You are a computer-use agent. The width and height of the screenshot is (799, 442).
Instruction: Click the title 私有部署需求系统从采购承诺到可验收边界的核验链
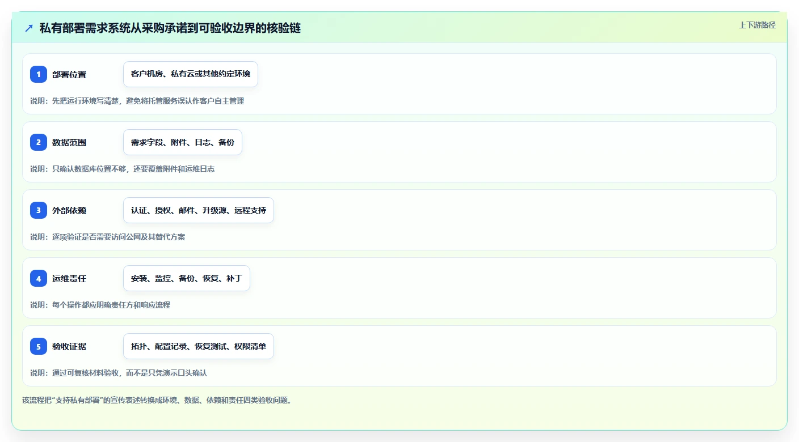tap(170, 28)
